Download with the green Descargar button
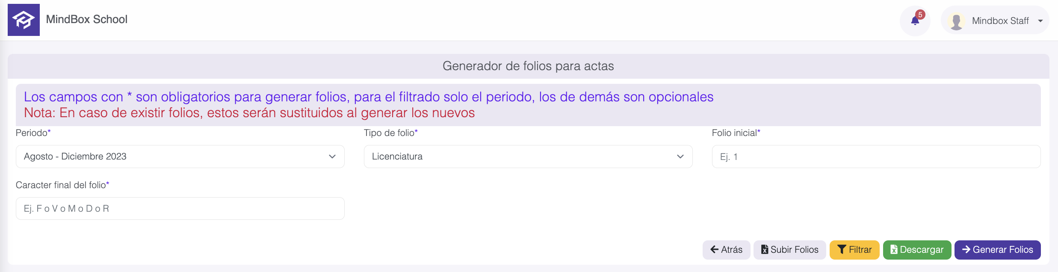 [917, 250]
